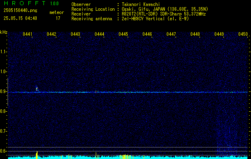Click the 1.1 kHz axis label
Viewport: 251px width, 159px height.
point(3,52)
